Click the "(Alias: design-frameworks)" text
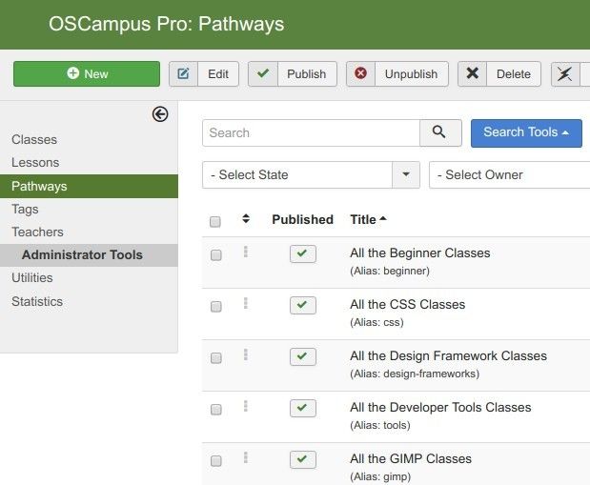The height and width of the screenshot is (485, 590). 415,374
